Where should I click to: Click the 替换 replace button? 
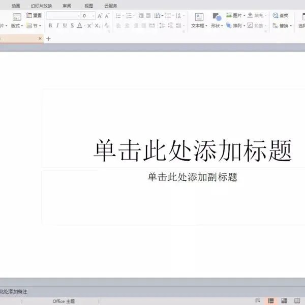(x=280, y=26)
